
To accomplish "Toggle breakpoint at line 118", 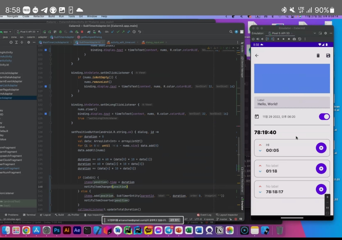I will click(46, 86).
